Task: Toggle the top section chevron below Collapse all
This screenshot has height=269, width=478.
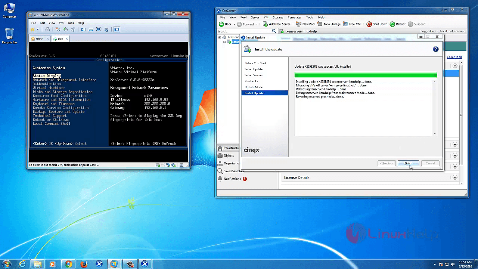Action: 455,66
